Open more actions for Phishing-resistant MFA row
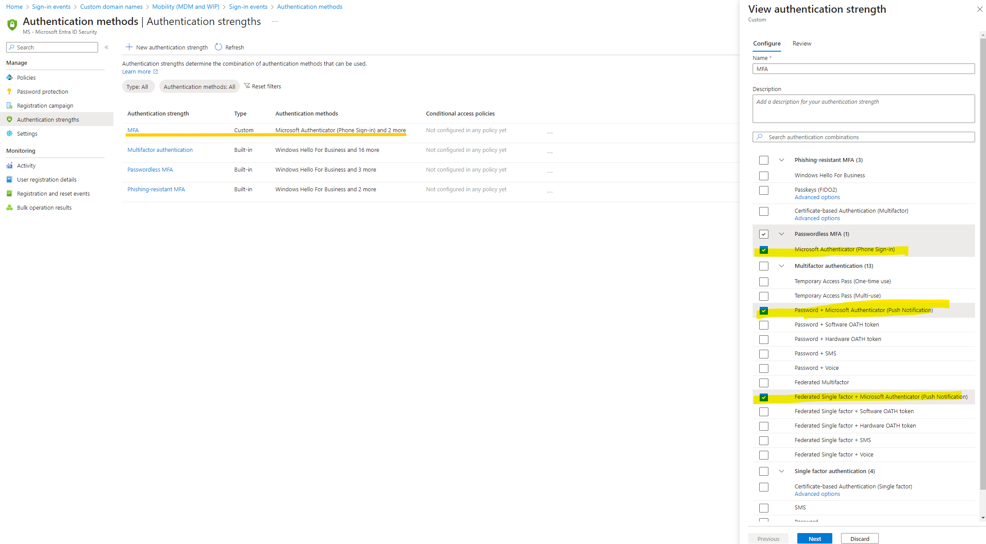The height and width of the screenshot is (544, 986). (550, 192)
